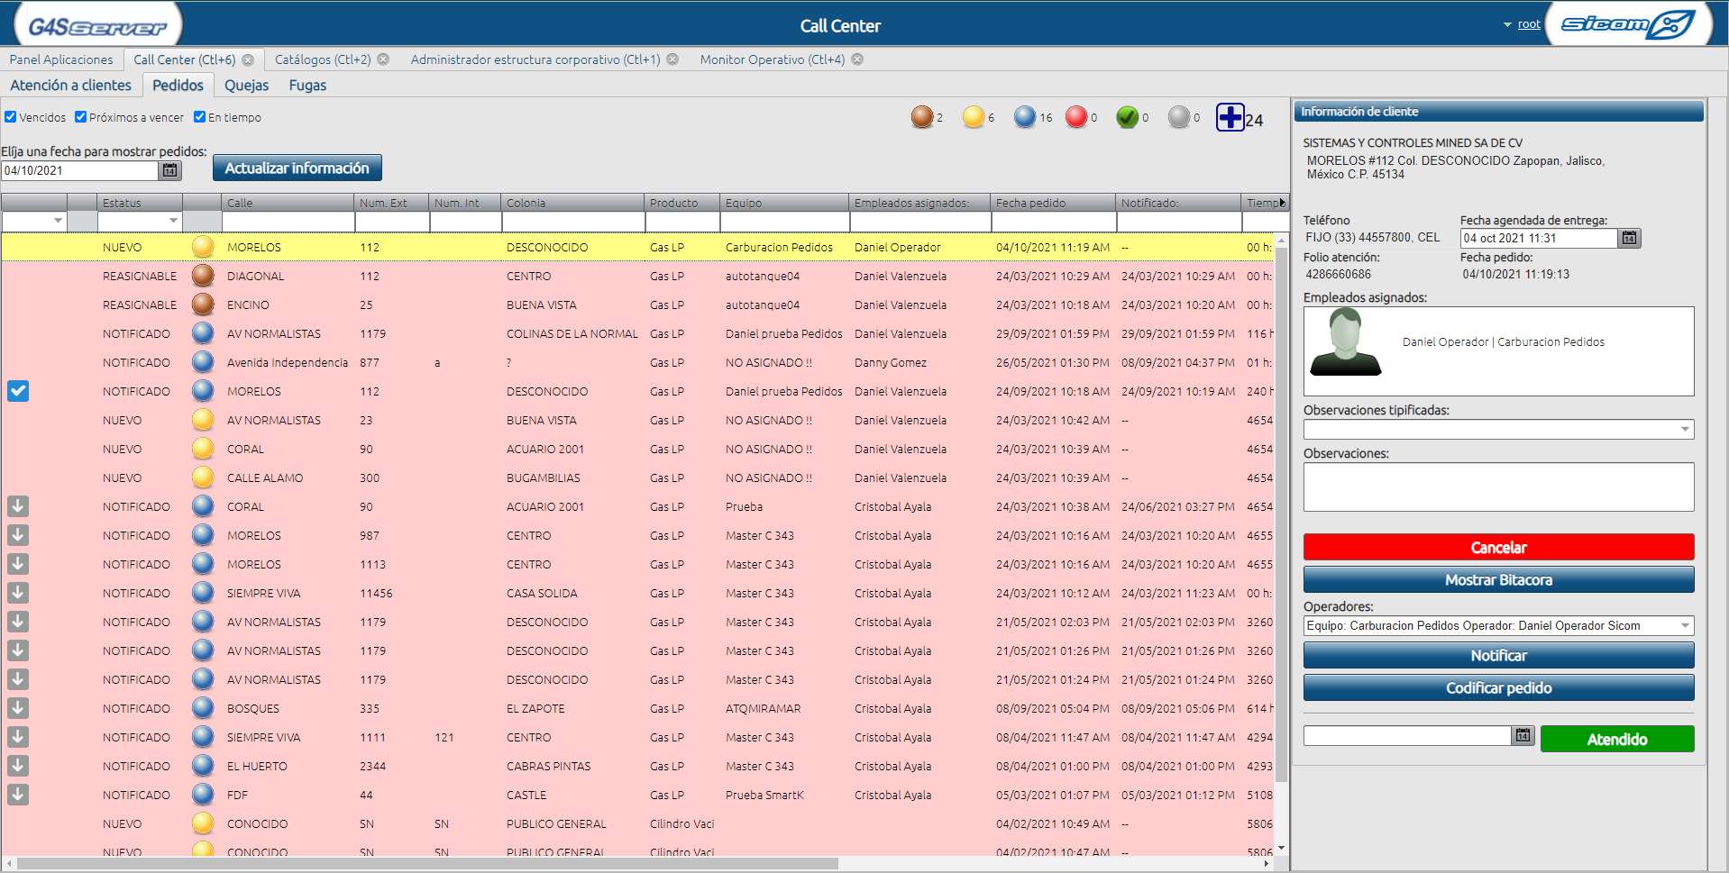Click the employee avatar for Daniel Operador
Image resolution: width=1729 pixels, height=873 pixels.
pos(1345,341)
